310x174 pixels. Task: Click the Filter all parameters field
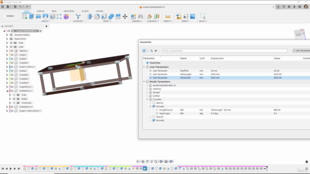[225, 51]
